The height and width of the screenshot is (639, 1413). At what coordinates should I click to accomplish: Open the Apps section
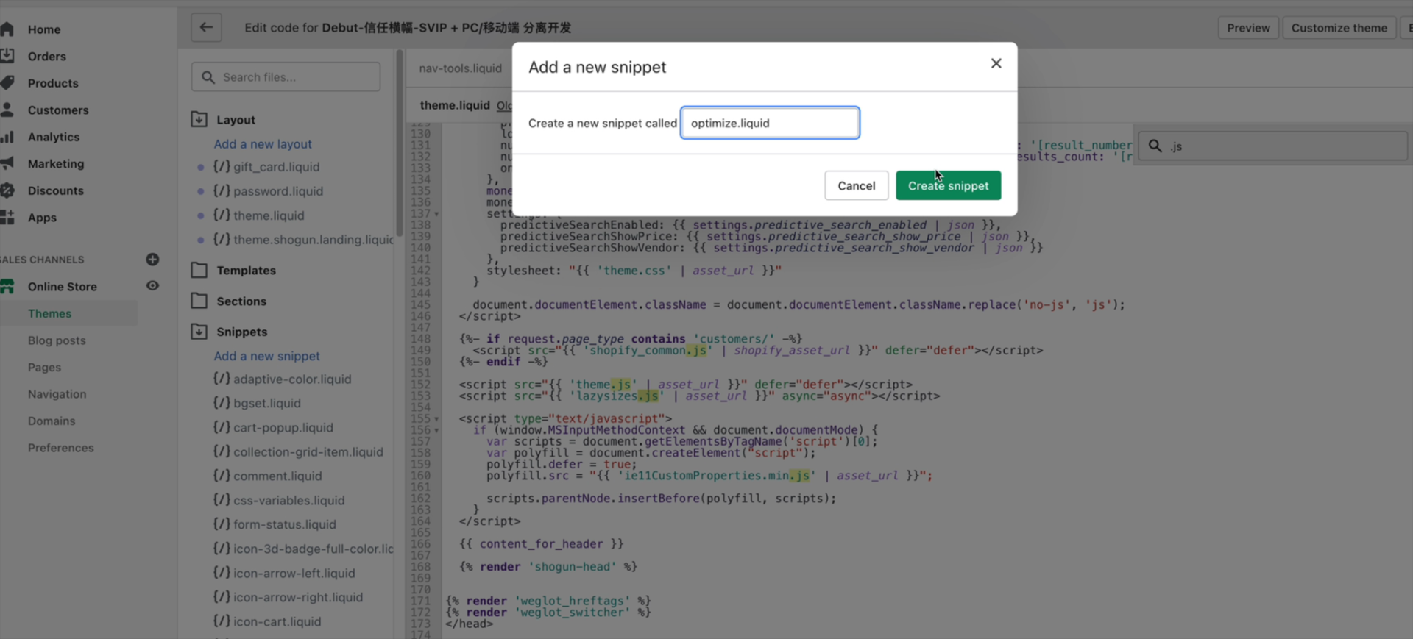[x=42, y=218]
